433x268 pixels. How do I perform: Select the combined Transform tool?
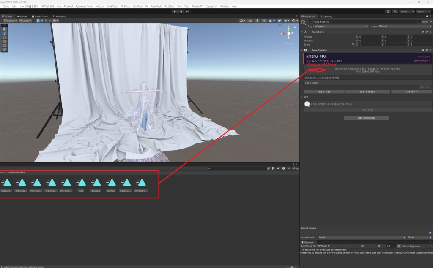[4, 50]
